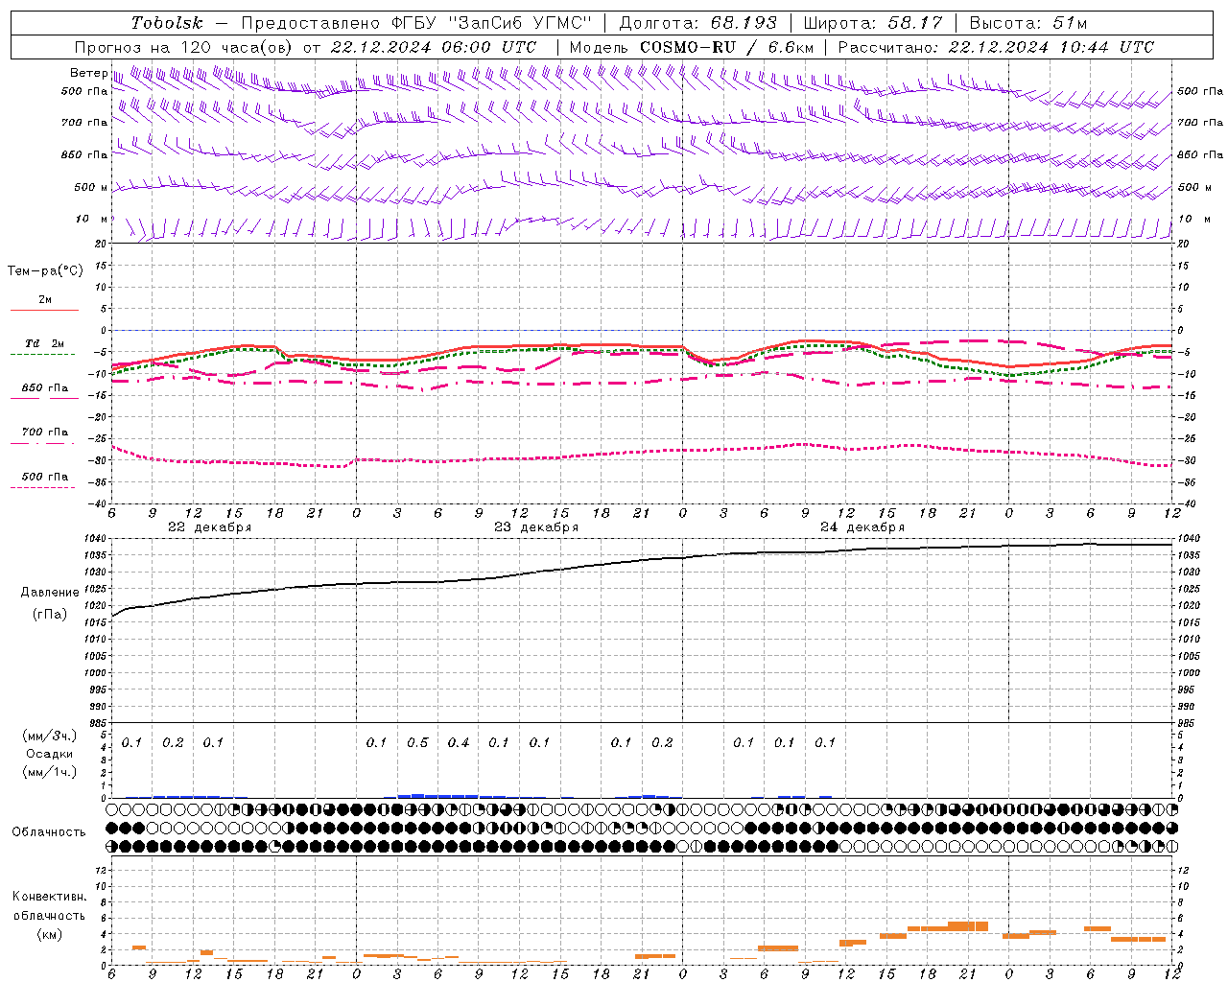Click the Модель COSMO-RU / 6.6км text
The image size is (1228, 982).
692,47
